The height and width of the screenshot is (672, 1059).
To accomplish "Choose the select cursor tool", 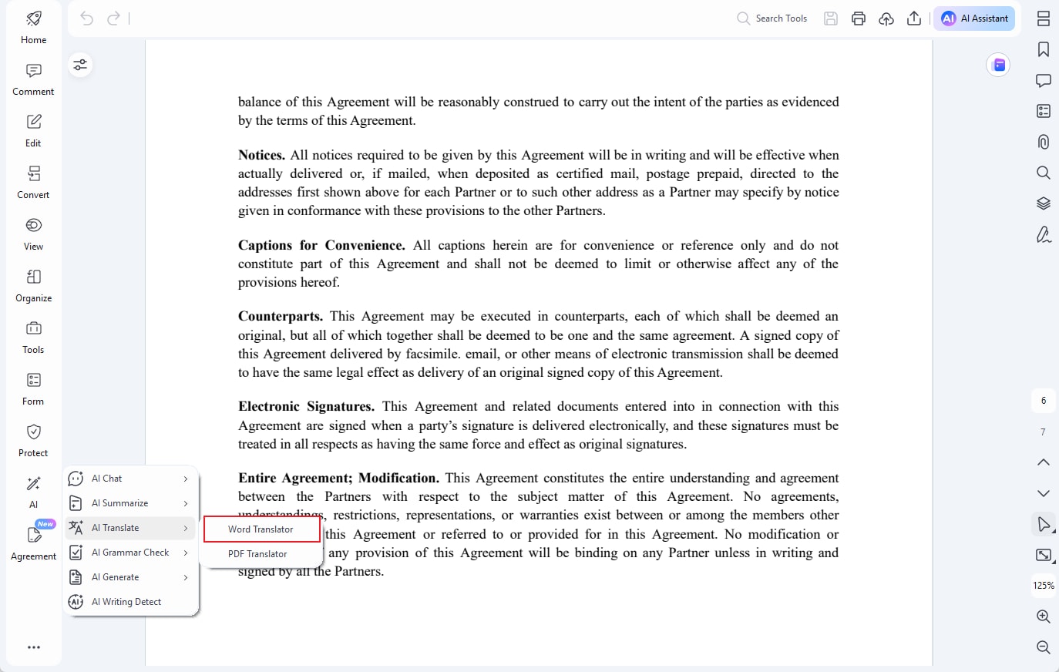I will click(1044, 524).
